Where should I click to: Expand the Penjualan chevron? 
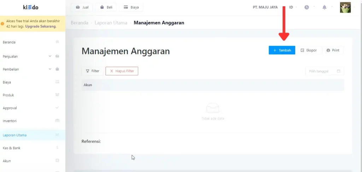coord(50,56)
